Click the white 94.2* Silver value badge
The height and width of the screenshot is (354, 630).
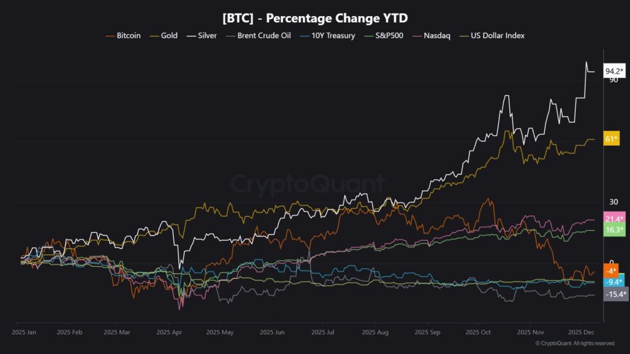coord(614,71)
